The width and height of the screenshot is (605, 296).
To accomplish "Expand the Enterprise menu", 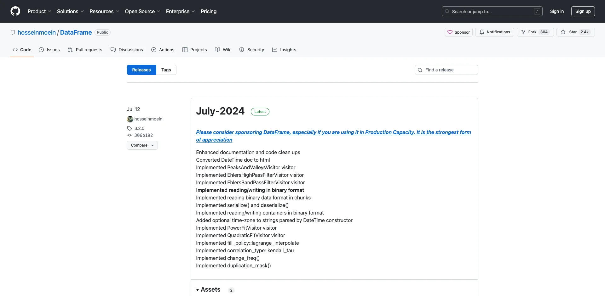I will (180, 11).
